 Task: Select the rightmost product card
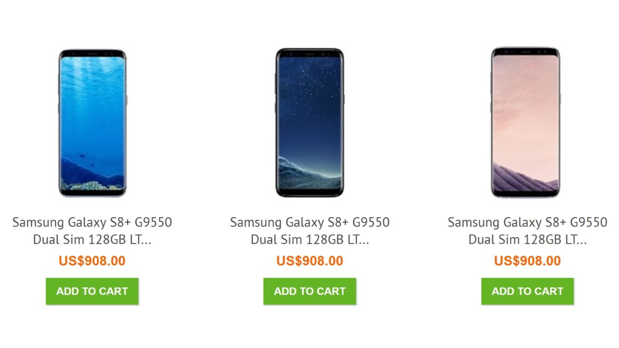pos(527,169)
